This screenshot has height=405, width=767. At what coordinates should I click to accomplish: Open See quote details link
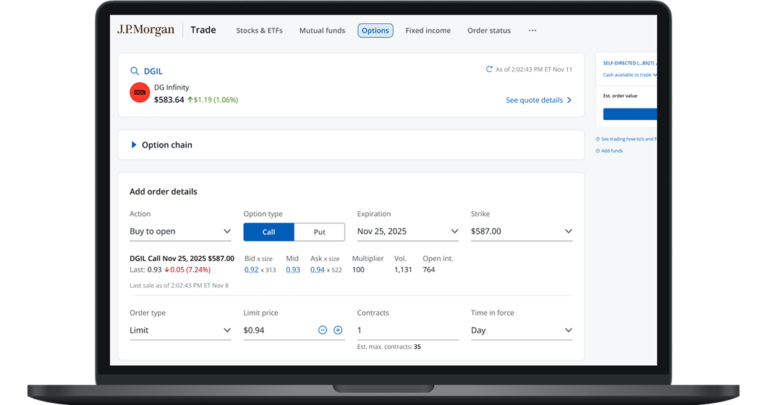tap(538, 100)
